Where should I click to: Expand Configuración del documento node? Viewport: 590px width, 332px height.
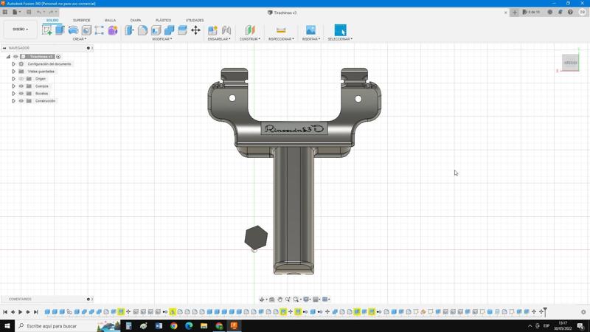tap(13, 64)
